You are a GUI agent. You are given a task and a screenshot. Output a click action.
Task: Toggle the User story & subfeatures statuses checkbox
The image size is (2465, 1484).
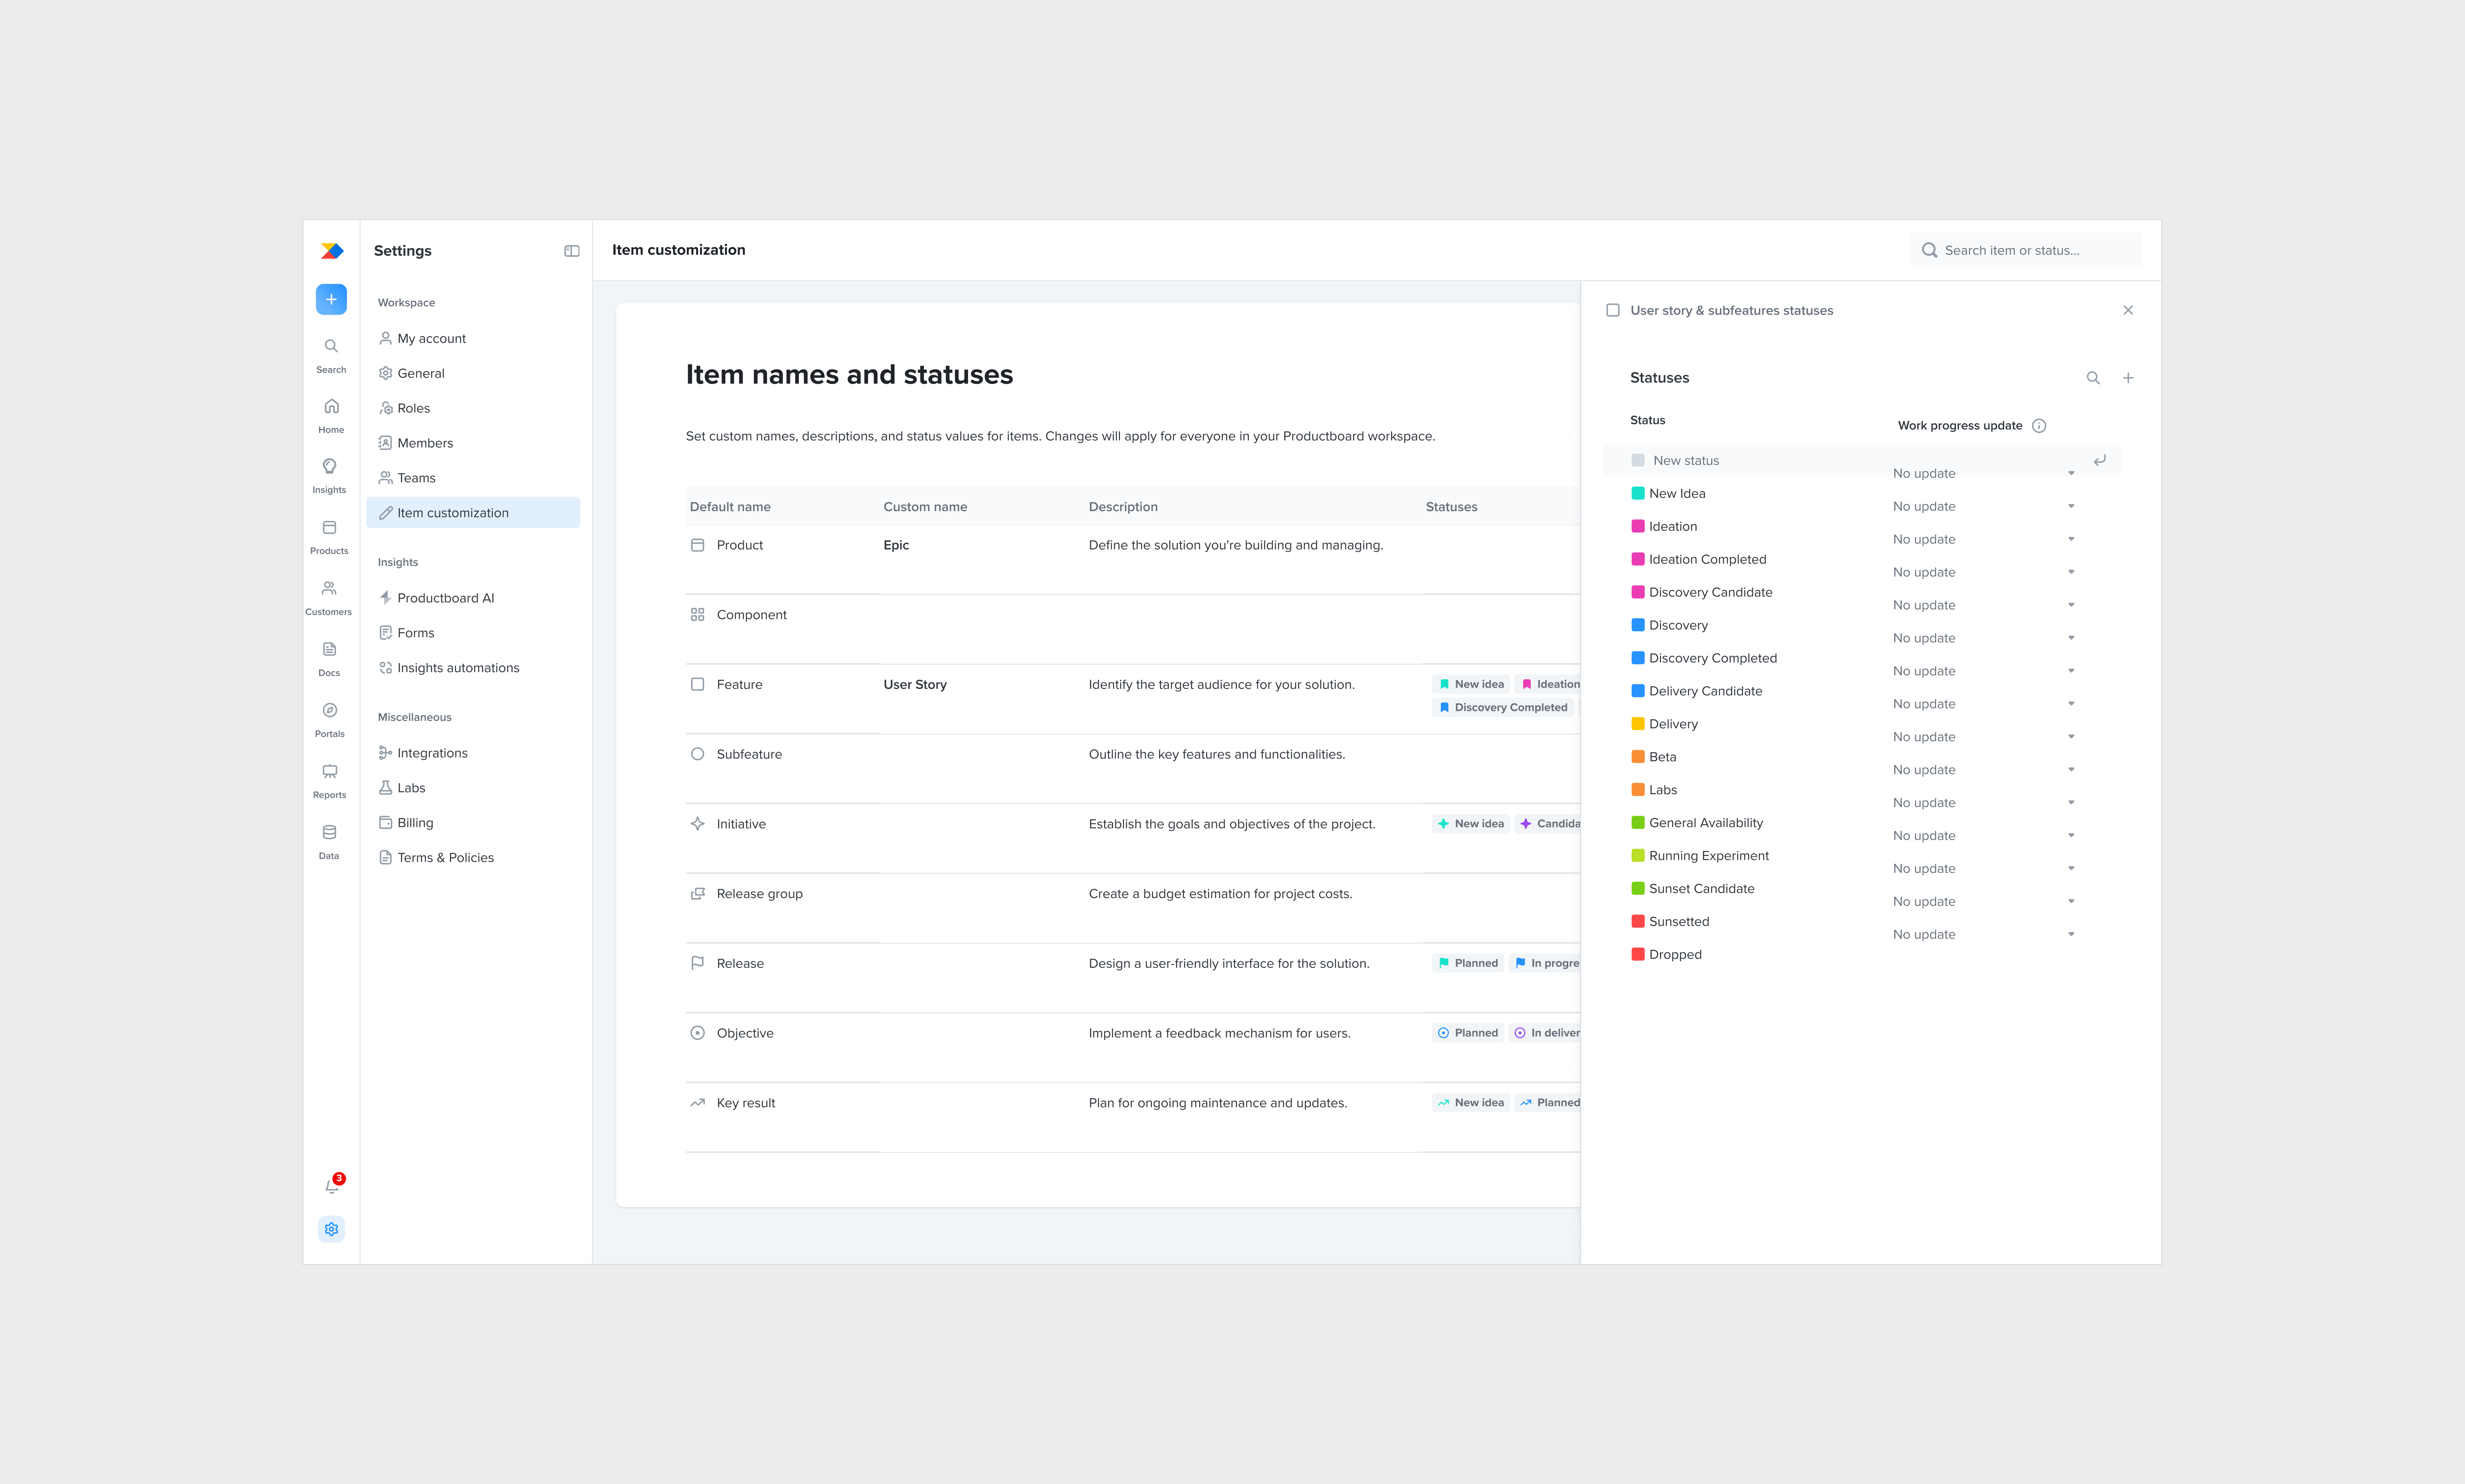click(1612, 310)
